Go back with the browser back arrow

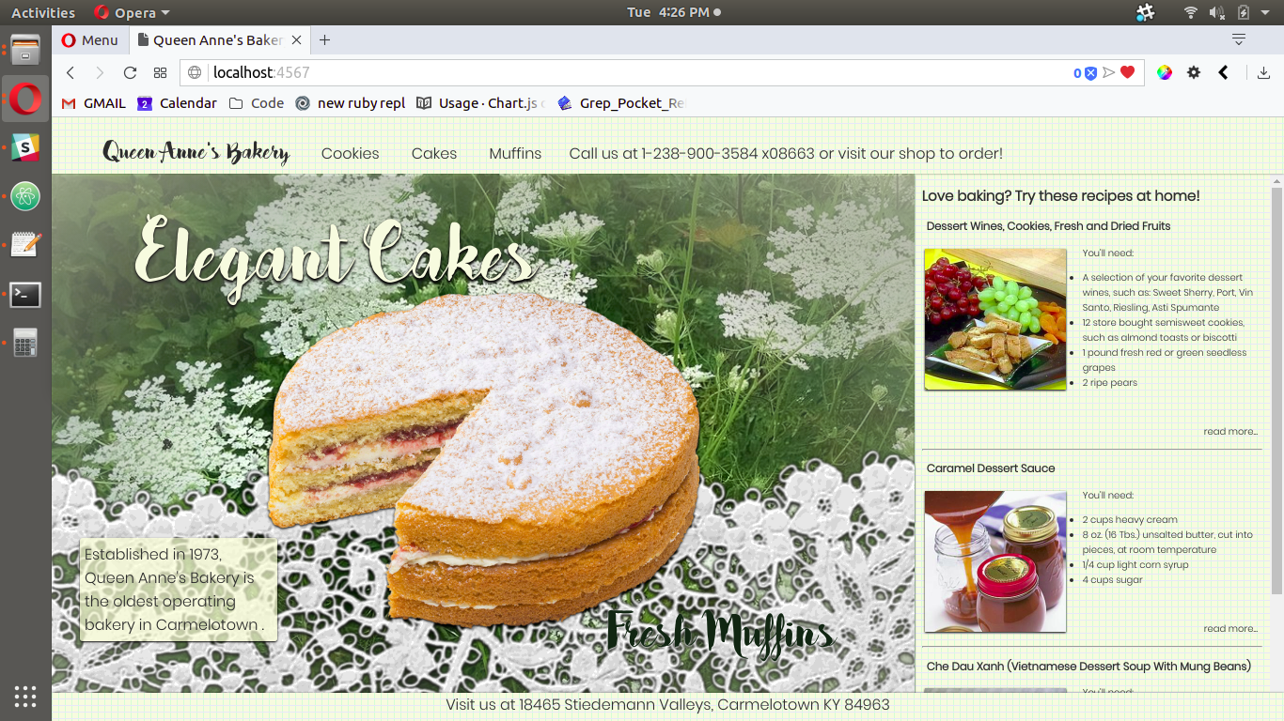point(70,72)
